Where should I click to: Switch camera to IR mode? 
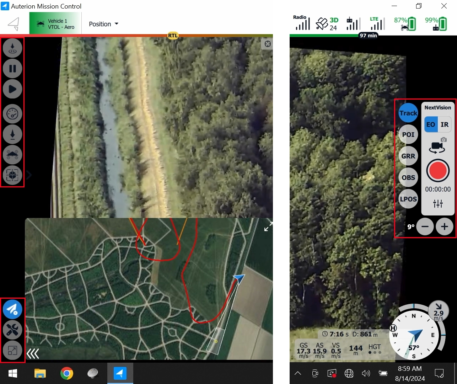click(x=445, y=124)
